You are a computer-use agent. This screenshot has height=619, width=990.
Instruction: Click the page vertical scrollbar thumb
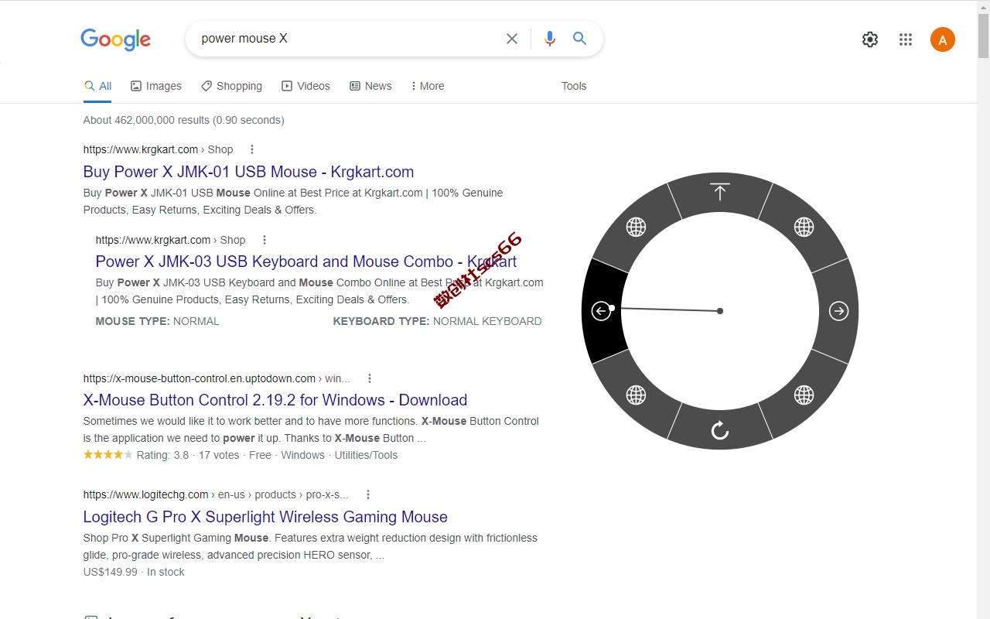click(x=983, y=35)
